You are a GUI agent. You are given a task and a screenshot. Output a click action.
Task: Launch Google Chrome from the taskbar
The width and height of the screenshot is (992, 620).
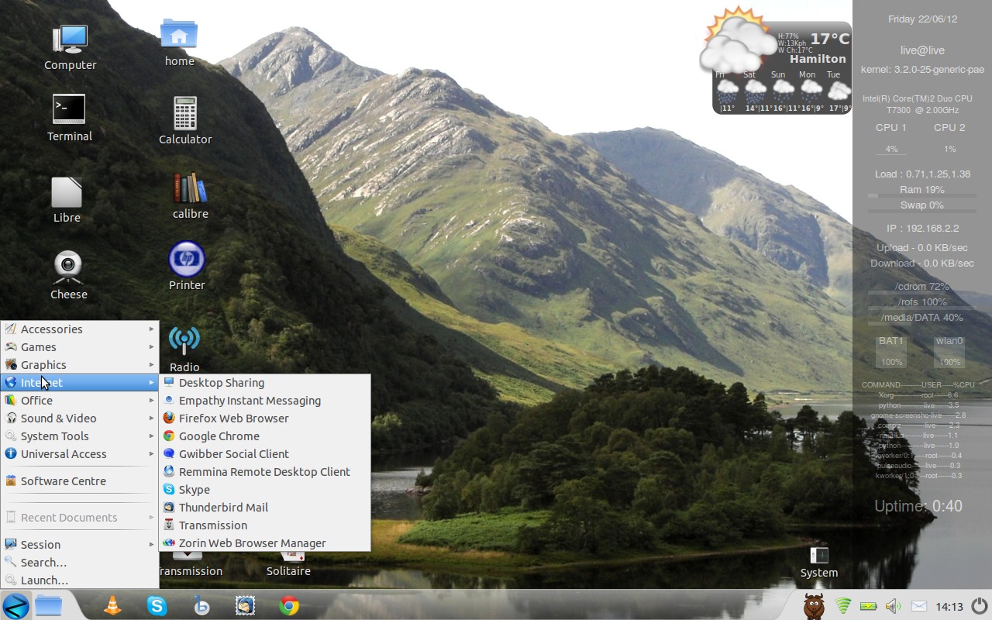click(x=289, y=605)
